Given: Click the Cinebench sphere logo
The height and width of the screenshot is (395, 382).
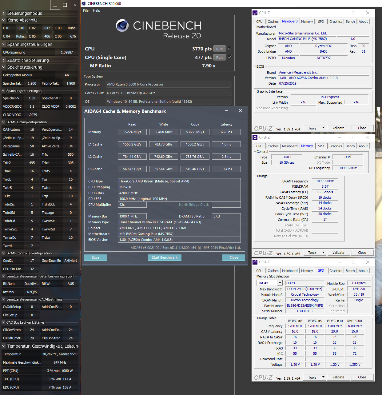Looking at the screenshot, I should (x=122, y=26).
